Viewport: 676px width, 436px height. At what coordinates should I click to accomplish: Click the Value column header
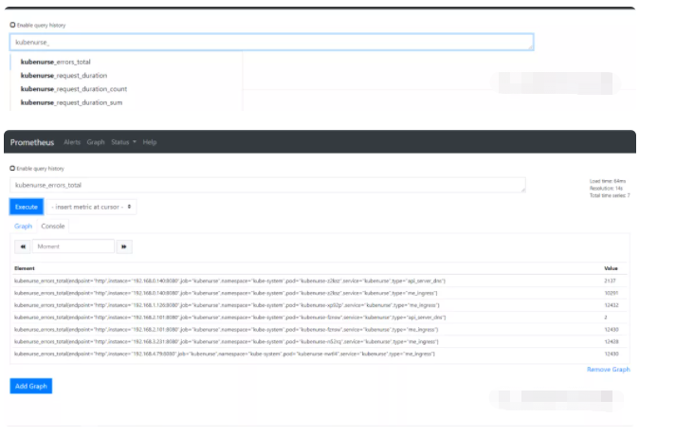tap(611, 268)
